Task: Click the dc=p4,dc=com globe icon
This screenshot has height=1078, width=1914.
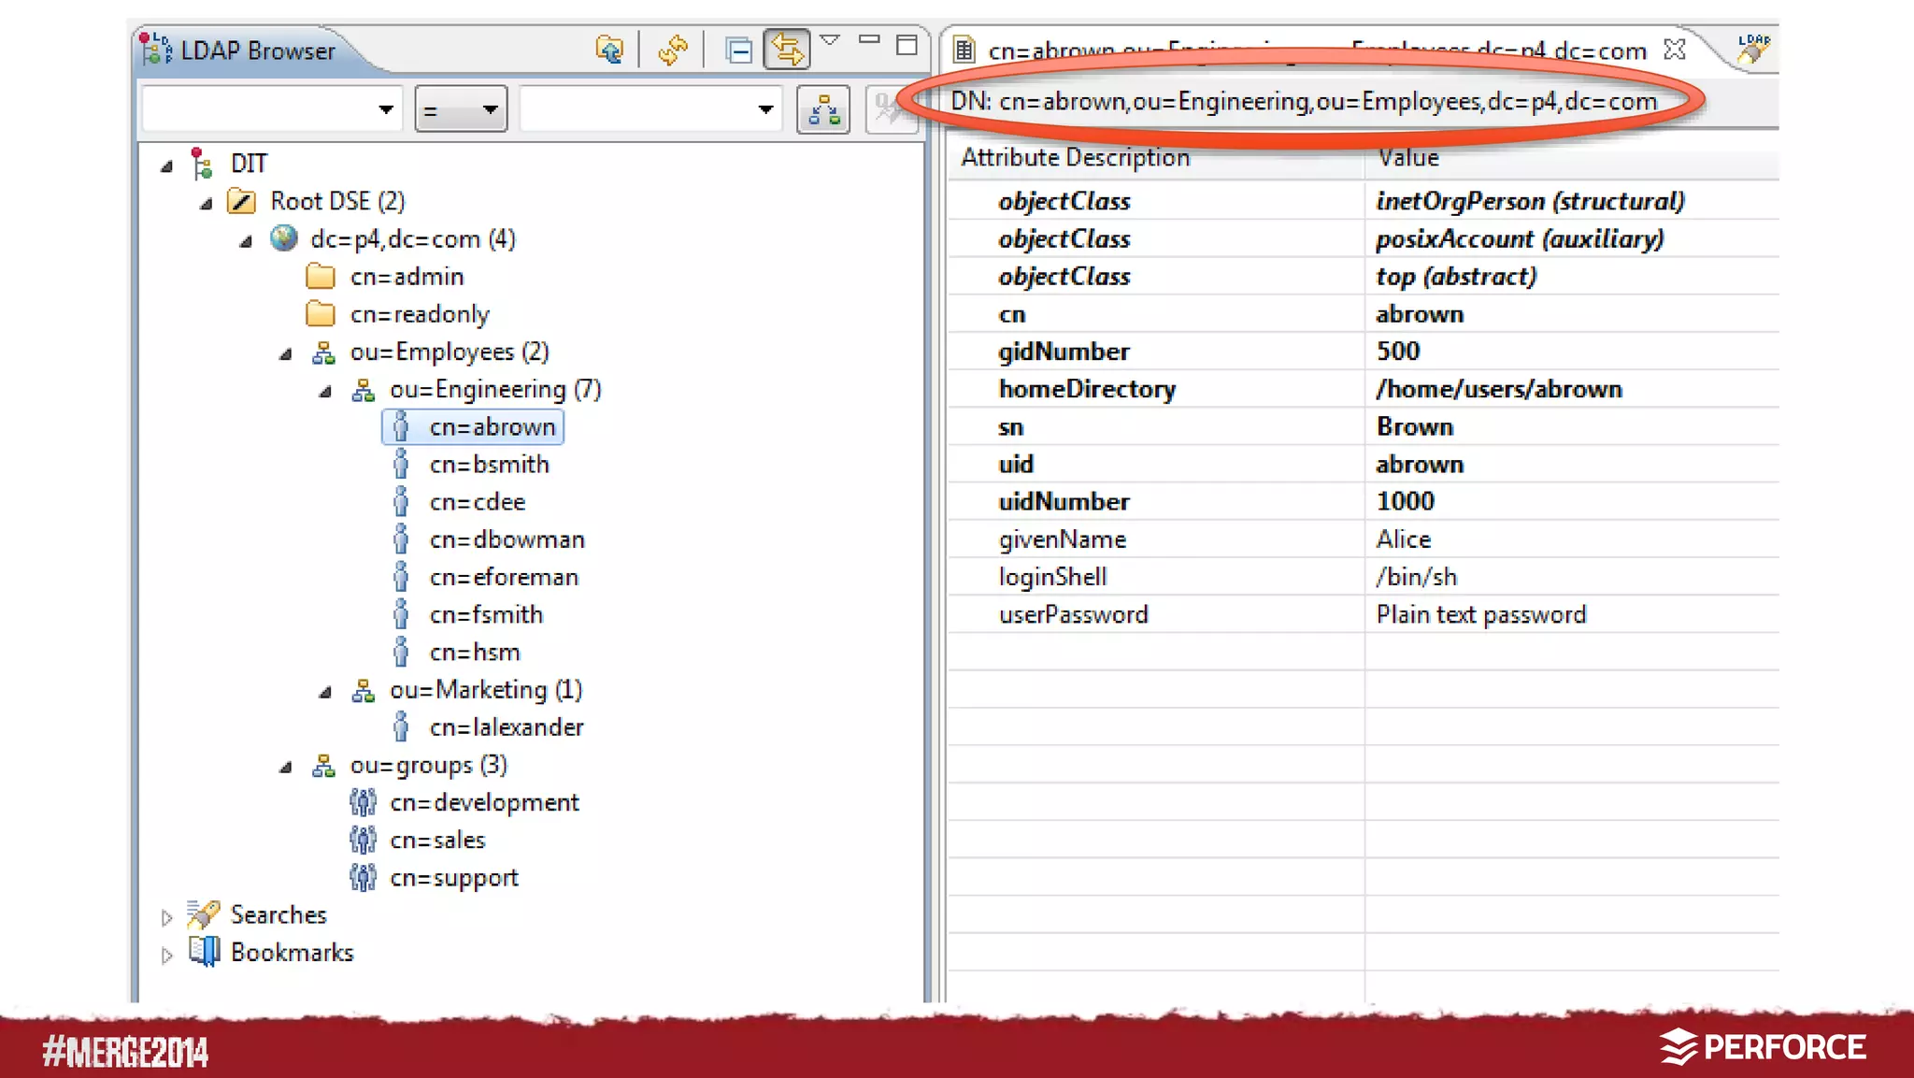Action: 284,238
